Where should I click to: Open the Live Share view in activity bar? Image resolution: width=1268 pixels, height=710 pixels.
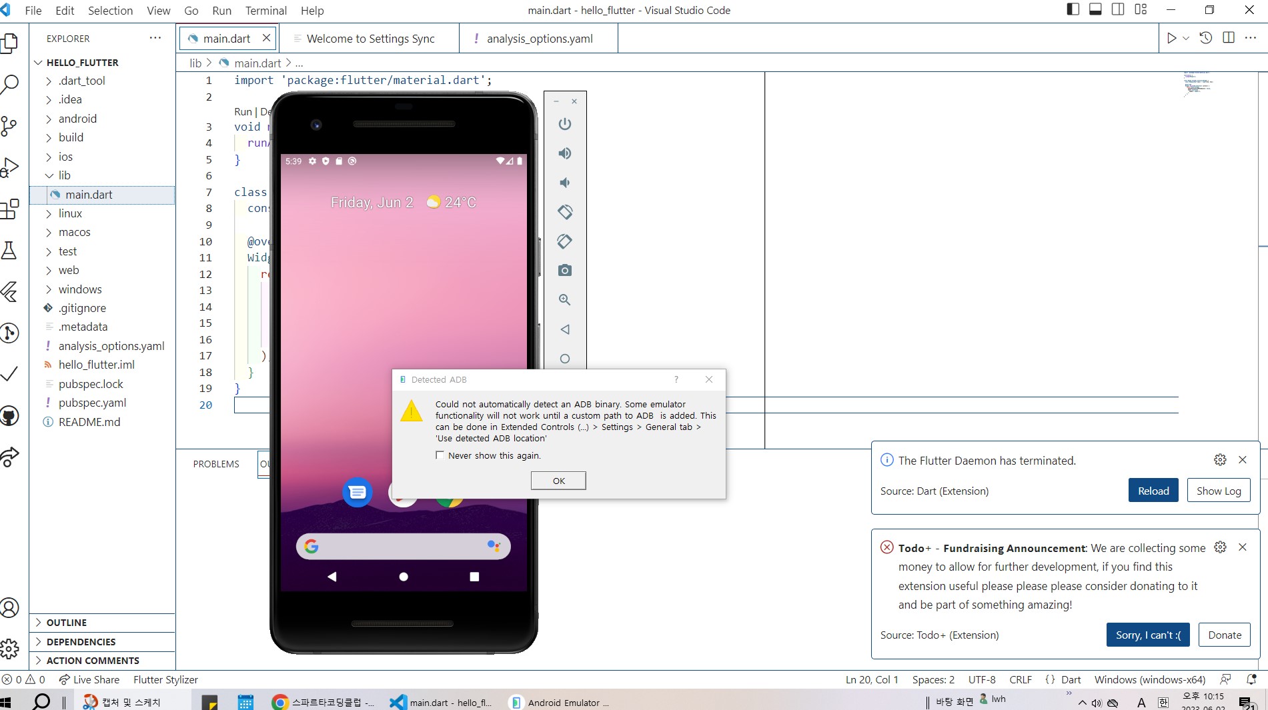(10, 457)
